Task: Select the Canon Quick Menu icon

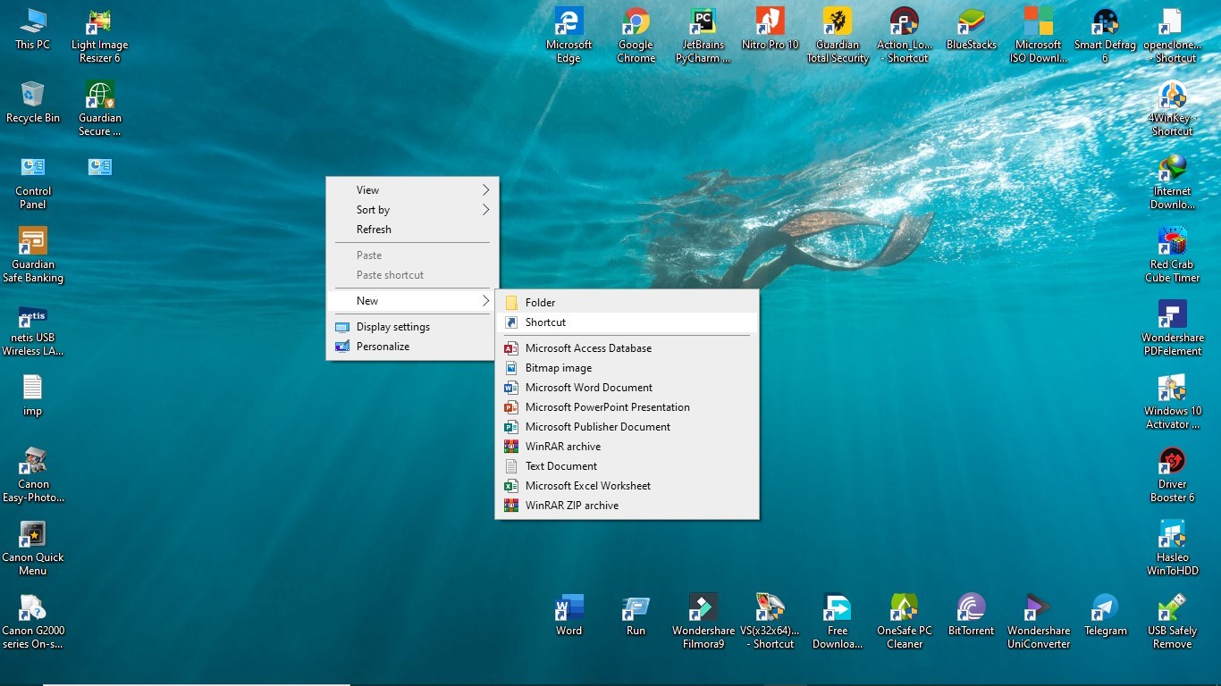Action: coord(33,548)
